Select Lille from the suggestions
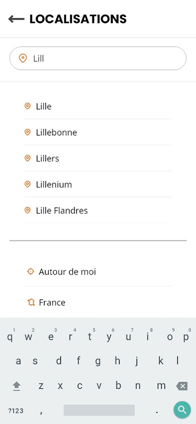Image resolution: width=196 pixels, height=424 pixels. point(98,106)
